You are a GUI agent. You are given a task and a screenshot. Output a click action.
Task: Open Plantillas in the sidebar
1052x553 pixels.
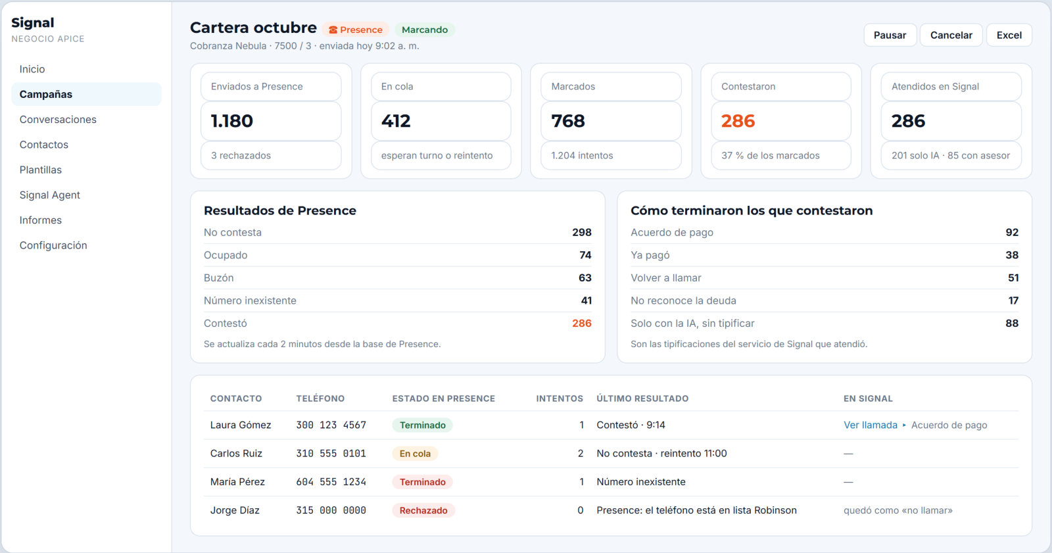tap(86, 170)
